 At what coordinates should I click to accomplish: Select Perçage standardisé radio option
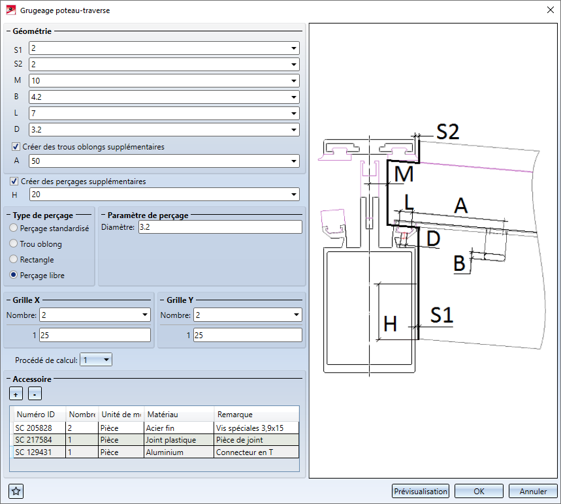[x=14, y=228]
